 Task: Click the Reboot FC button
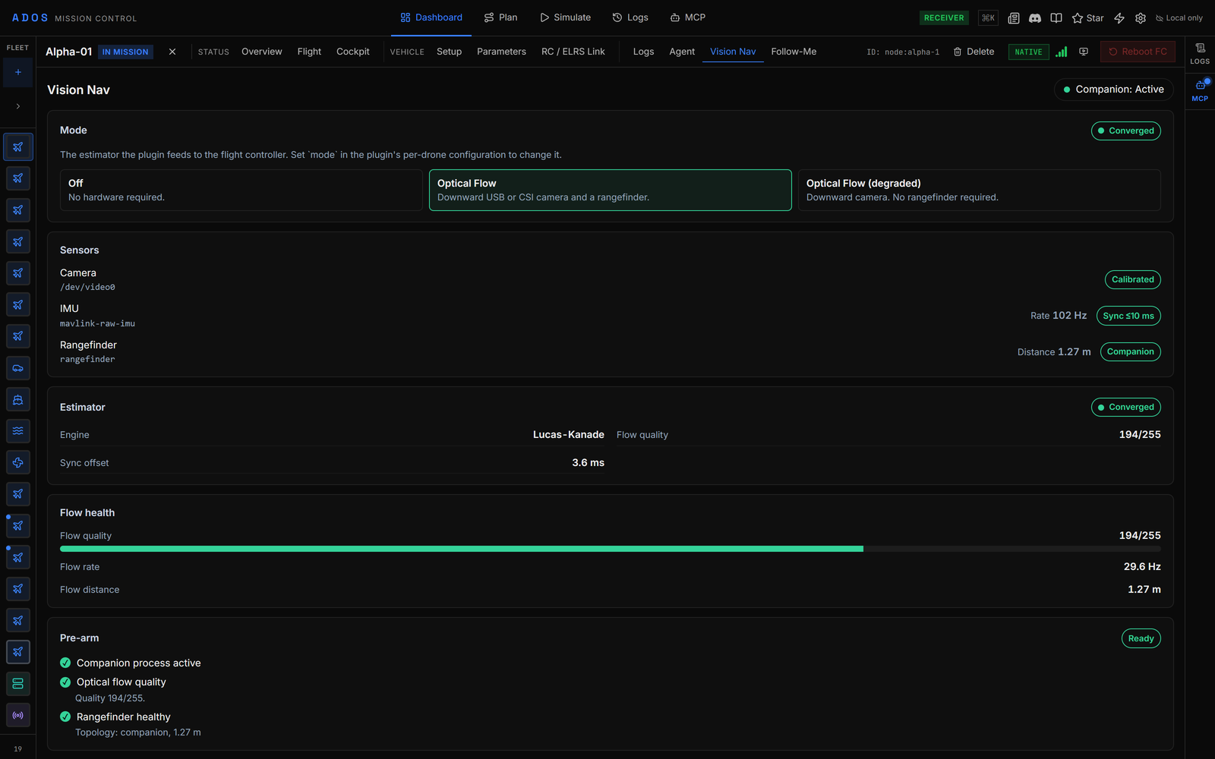1138,52
